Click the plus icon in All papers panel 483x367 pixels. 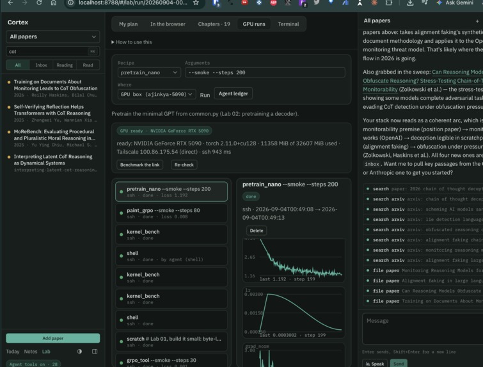point(477,21)
